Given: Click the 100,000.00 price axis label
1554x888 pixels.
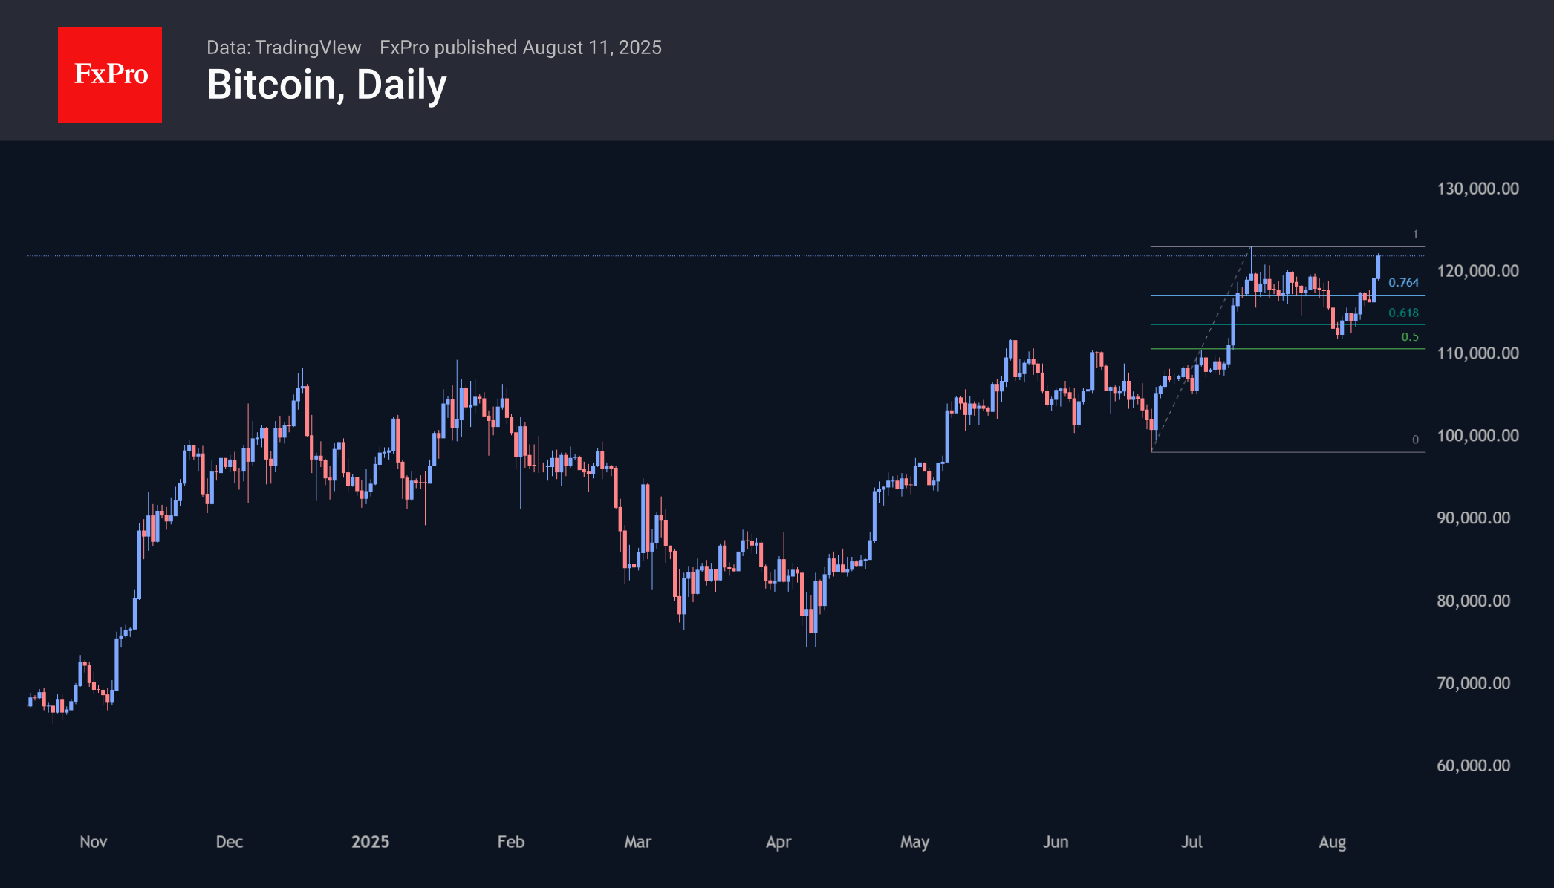Looking at the screenshot, I should coord(1477,436).
